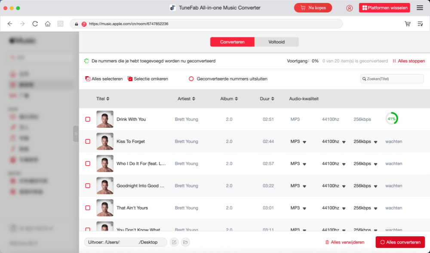Click the Alles stoppen link
This screenshot has height=253, width=430.
tap(408, 61)
